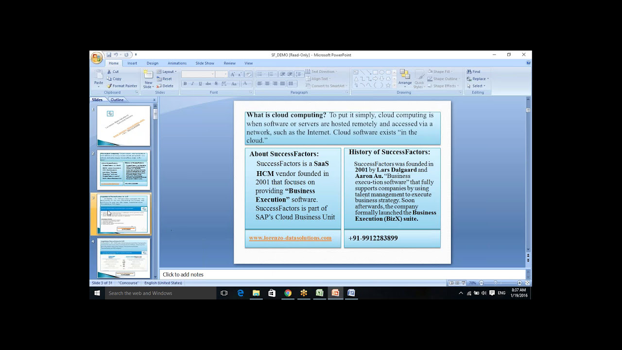Screen dimensions: 622x350
Task: Expand the Shape Fill dropdown
Action: pyautogui.click(x=441, y=71)
